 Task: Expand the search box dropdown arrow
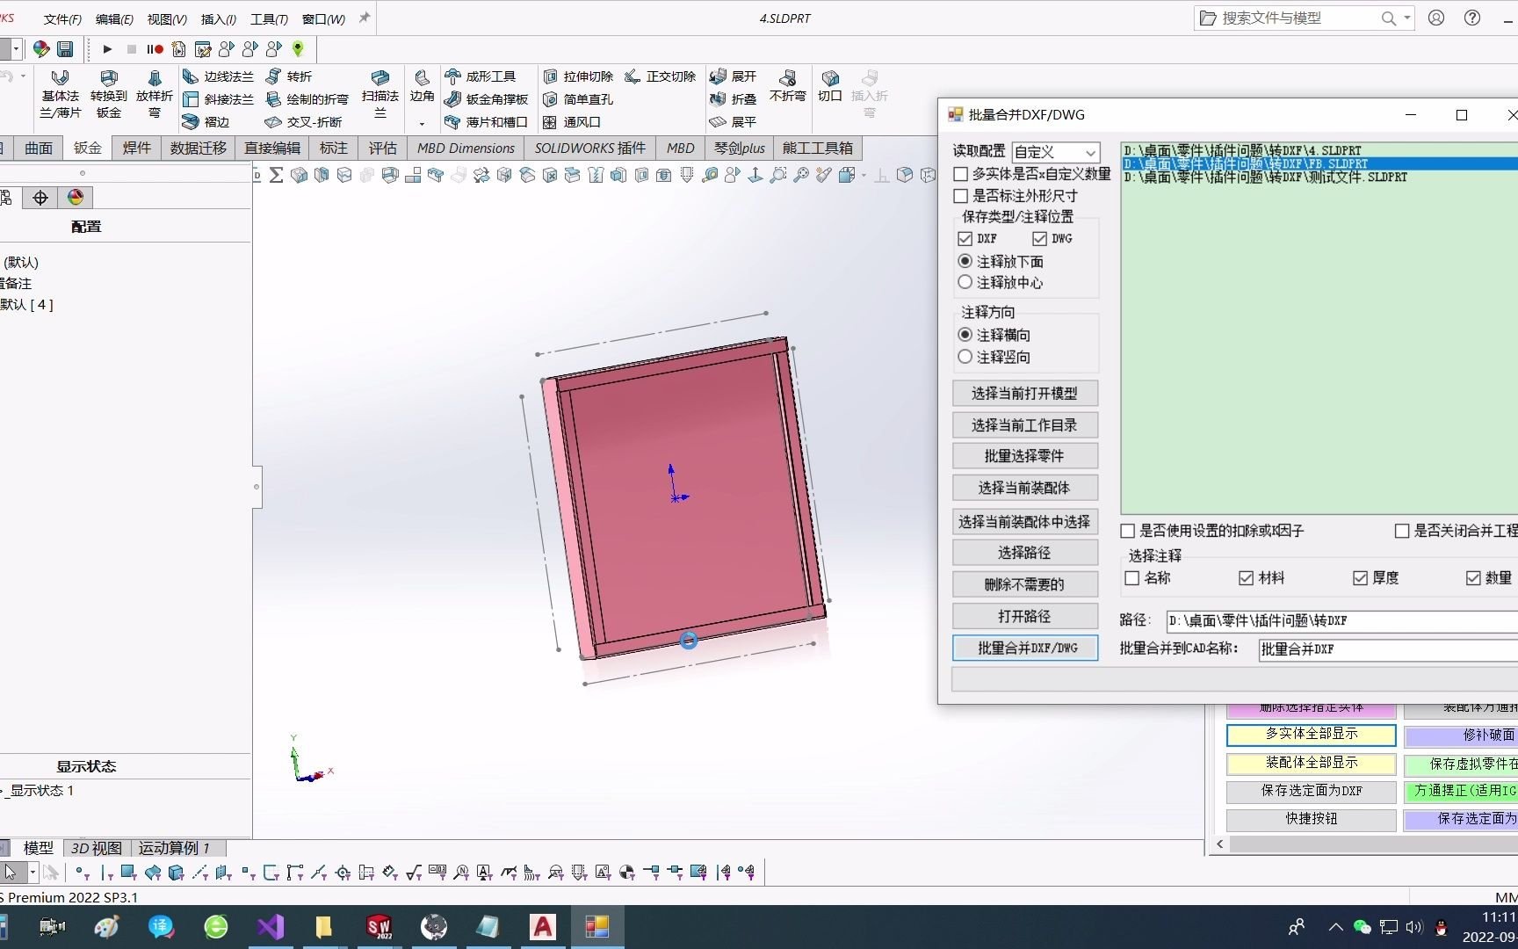coord(1407,18)
